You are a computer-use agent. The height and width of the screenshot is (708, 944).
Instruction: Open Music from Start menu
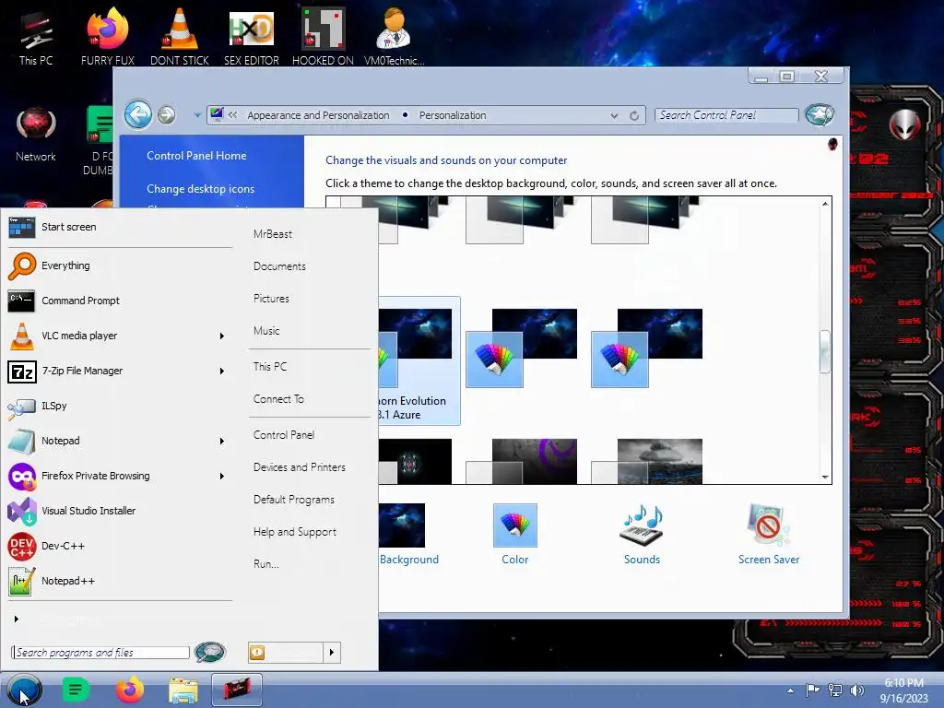point(266,331)
